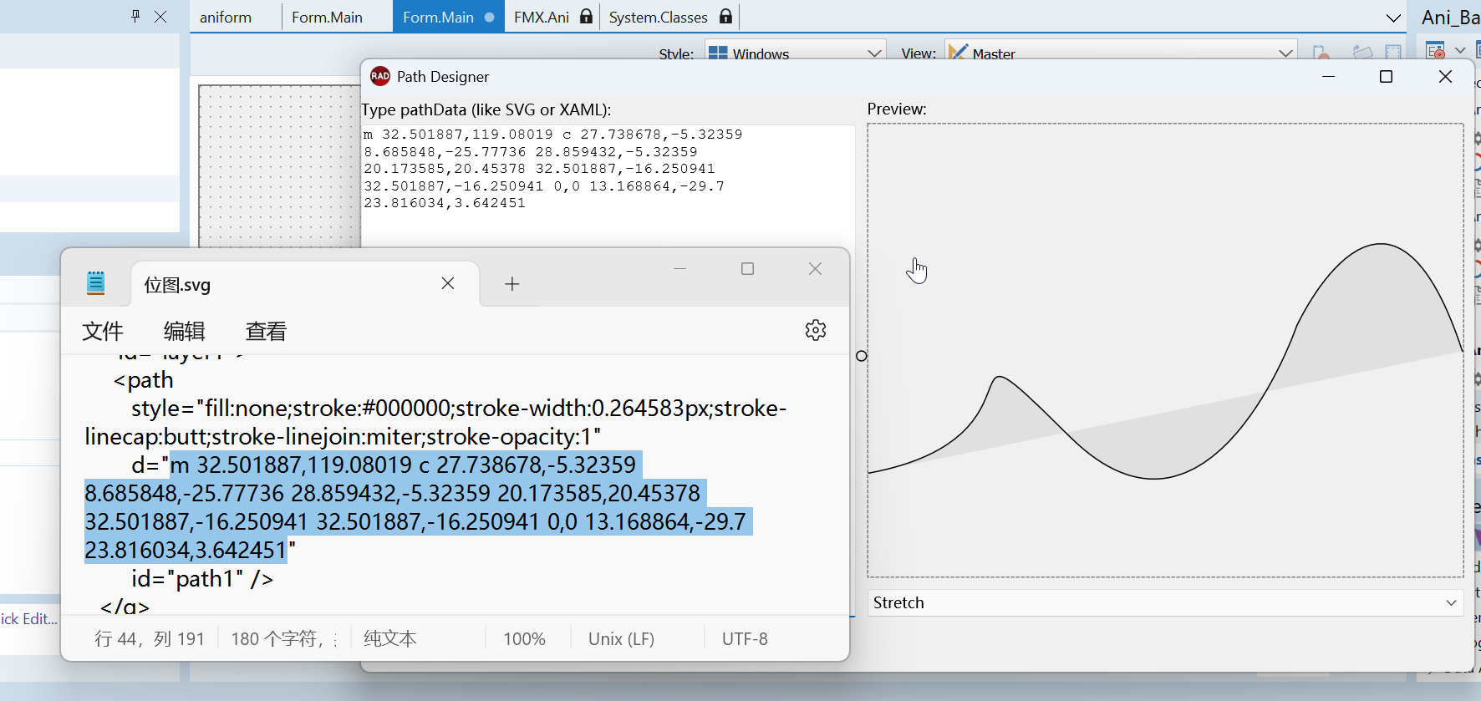Open the 查看 menu in Notepad
1481x701 pixels.
click(x=267, y=331)
